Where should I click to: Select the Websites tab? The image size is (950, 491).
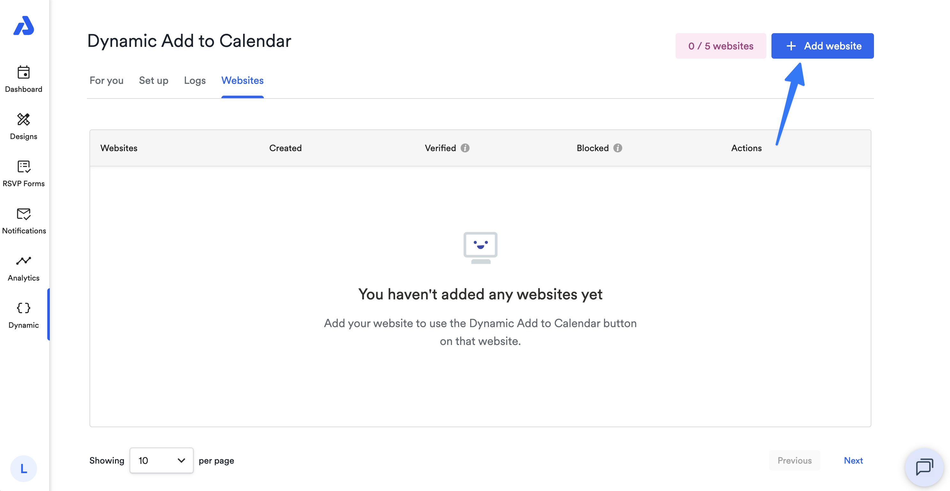click(x=242, y=81)
